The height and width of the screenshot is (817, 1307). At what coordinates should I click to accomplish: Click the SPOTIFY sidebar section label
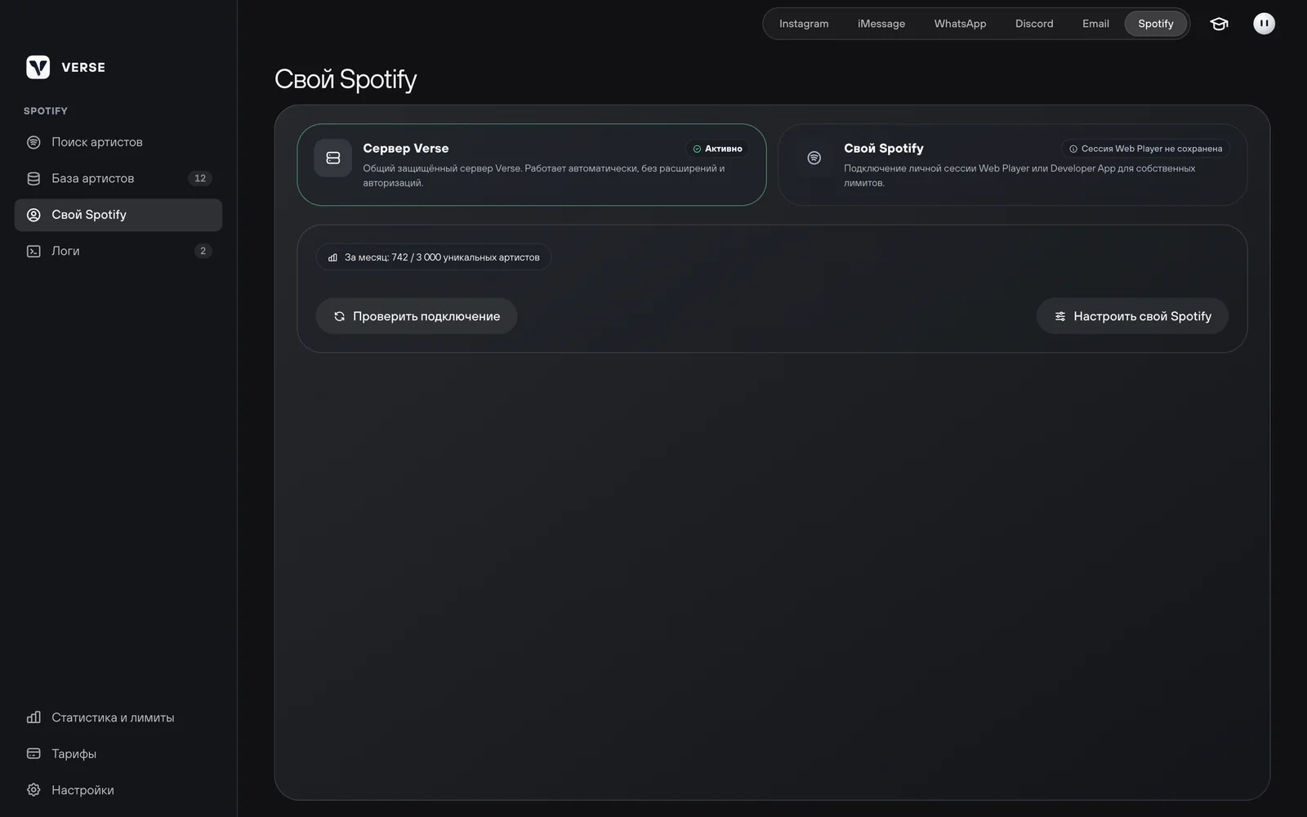tap(46, 111)
